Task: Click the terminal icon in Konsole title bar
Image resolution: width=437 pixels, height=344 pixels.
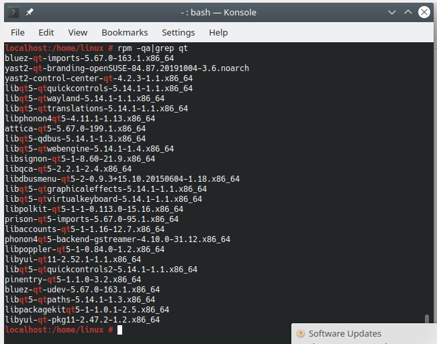Action: (x=13, y=12)
